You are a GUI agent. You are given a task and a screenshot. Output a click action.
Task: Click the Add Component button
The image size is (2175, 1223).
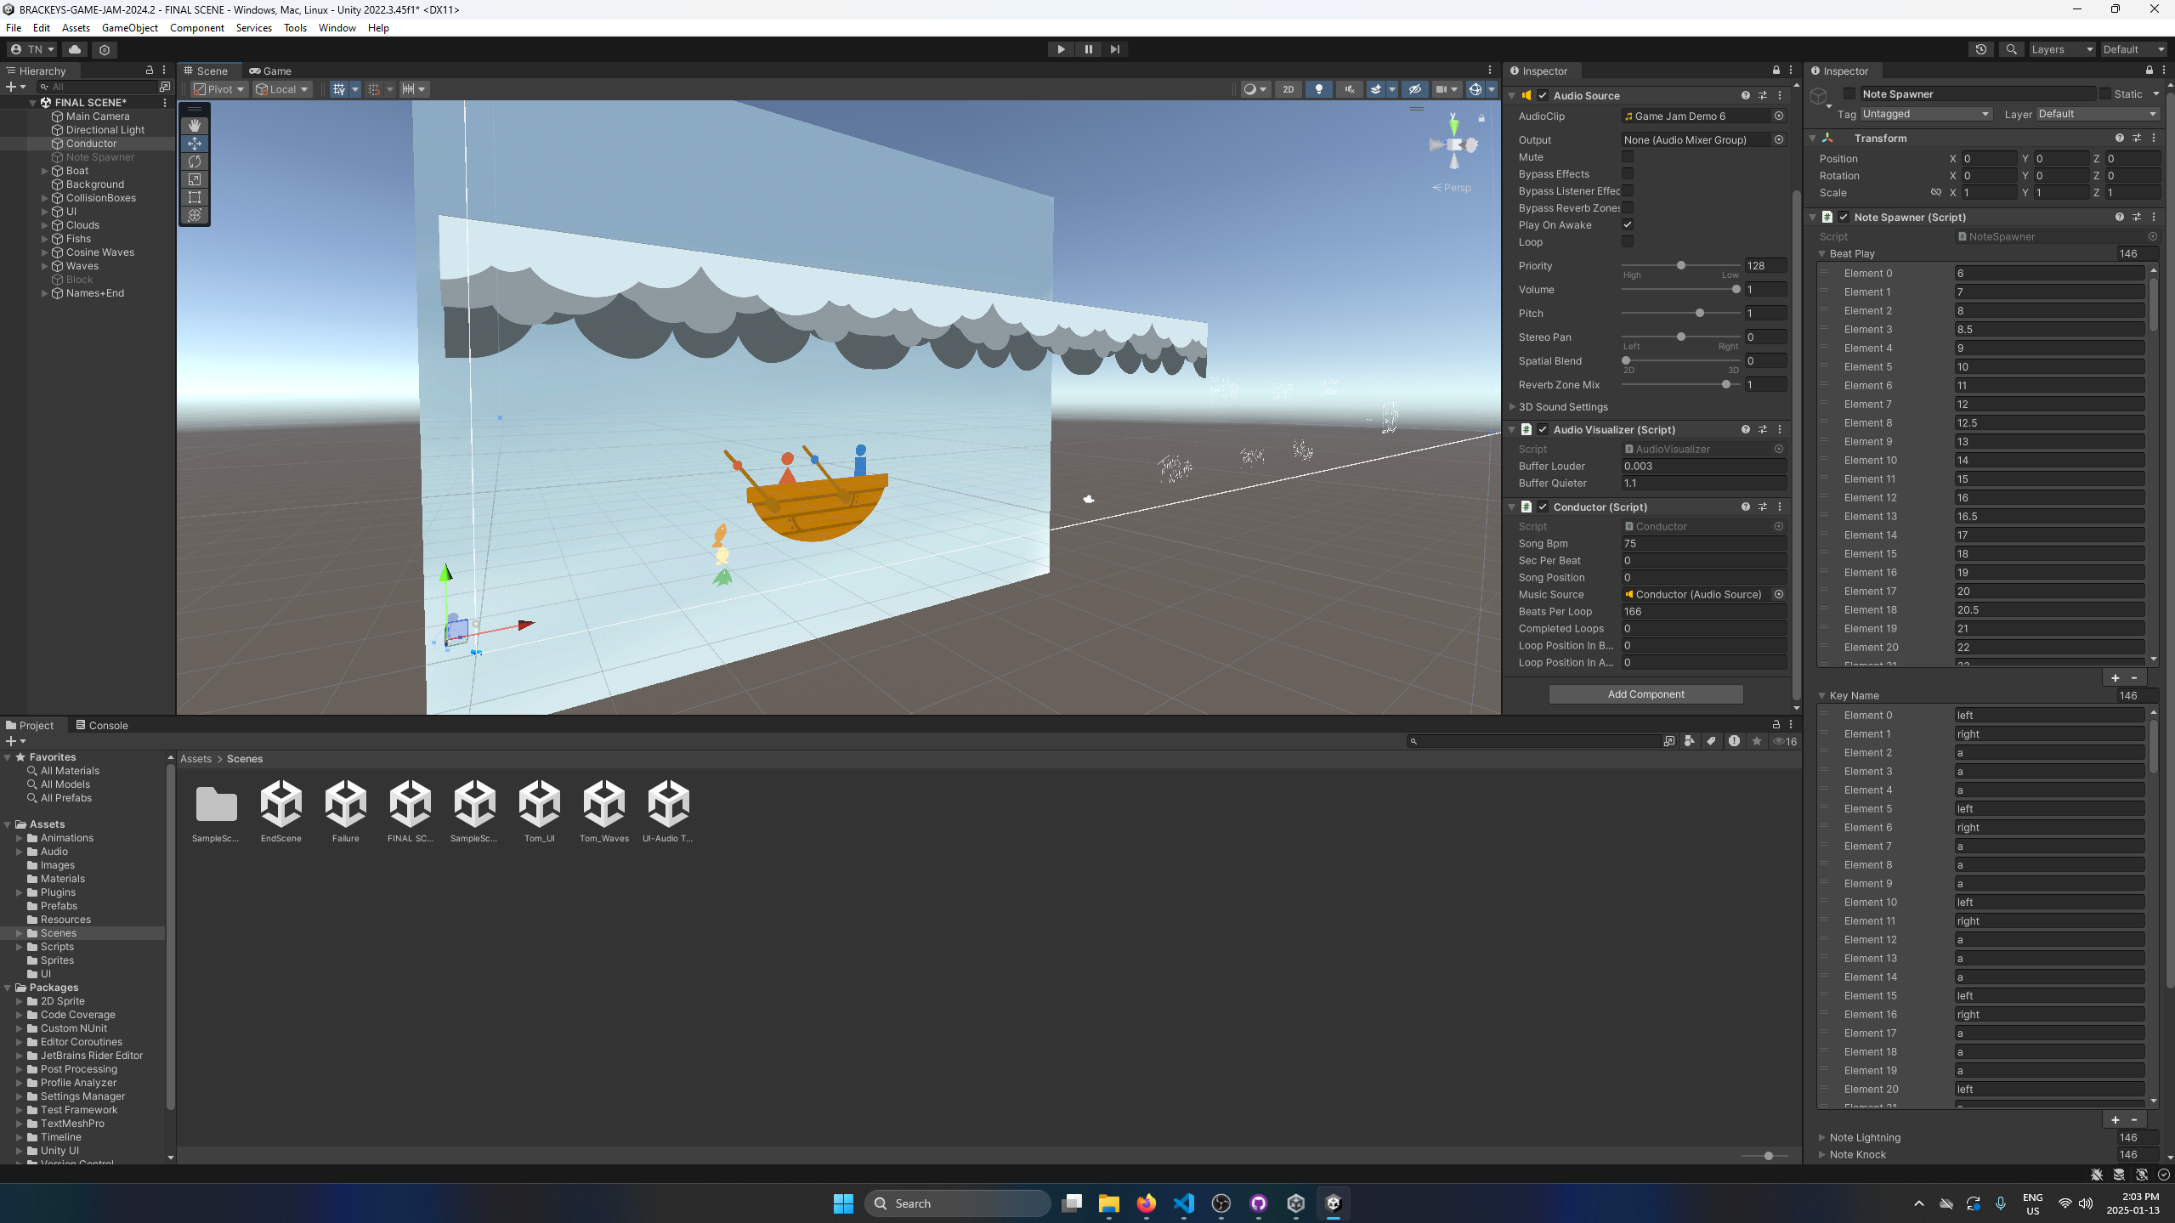coord(1645,694)
